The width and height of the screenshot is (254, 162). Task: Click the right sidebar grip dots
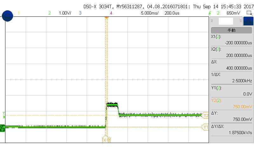click(x=241, y=21)
